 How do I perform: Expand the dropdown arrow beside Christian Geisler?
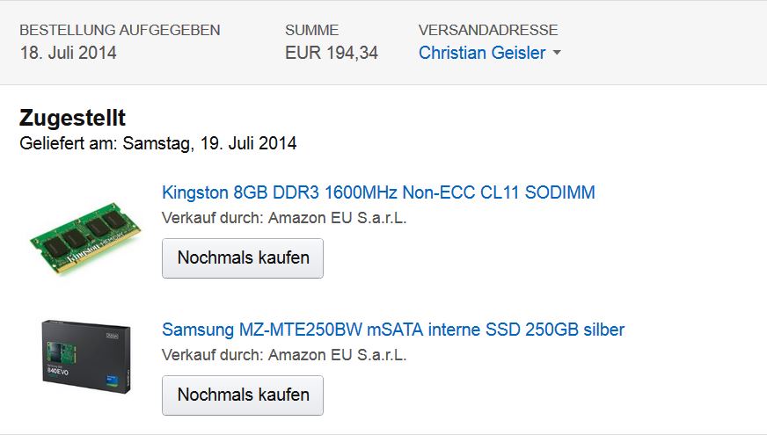pyautogui.click(x=557, y=53)
